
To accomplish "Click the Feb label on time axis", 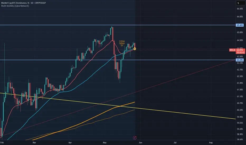I will point(2,142).
